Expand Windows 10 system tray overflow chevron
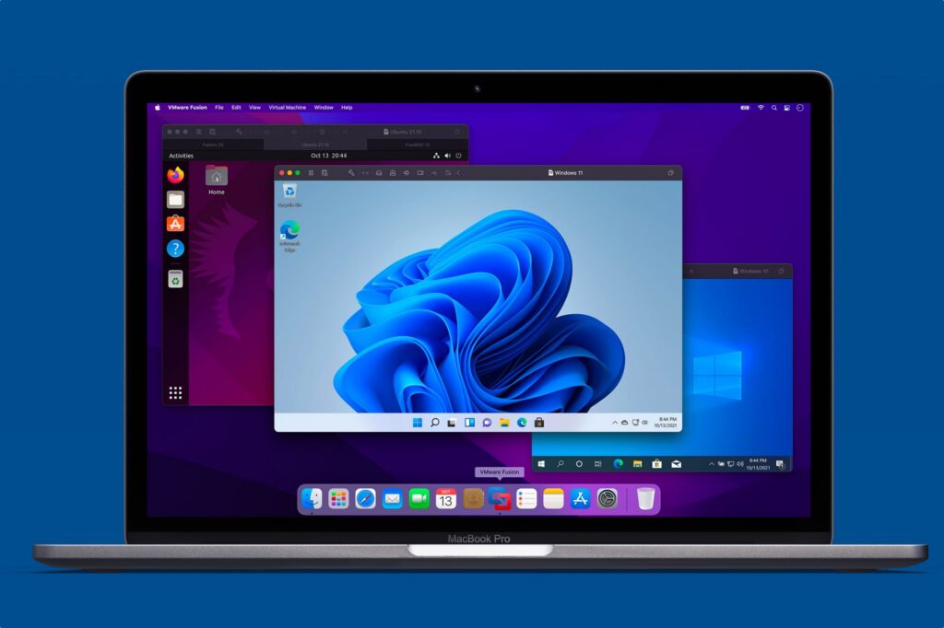 coord(713,463)
